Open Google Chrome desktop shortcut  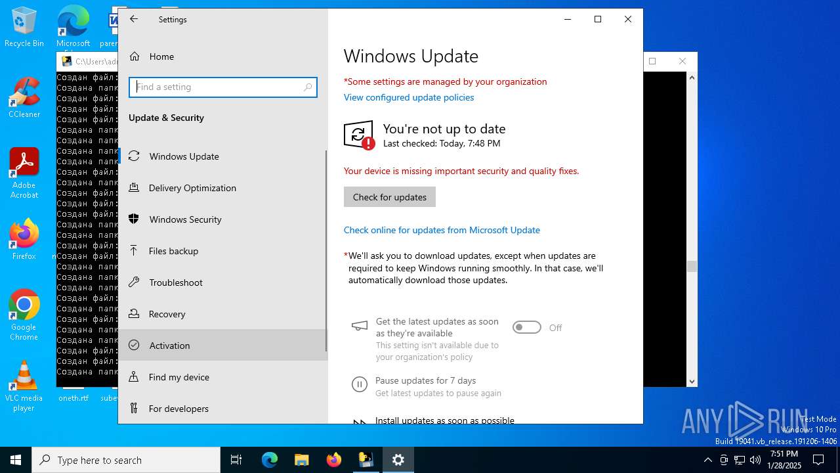click(x=24, y=315)
